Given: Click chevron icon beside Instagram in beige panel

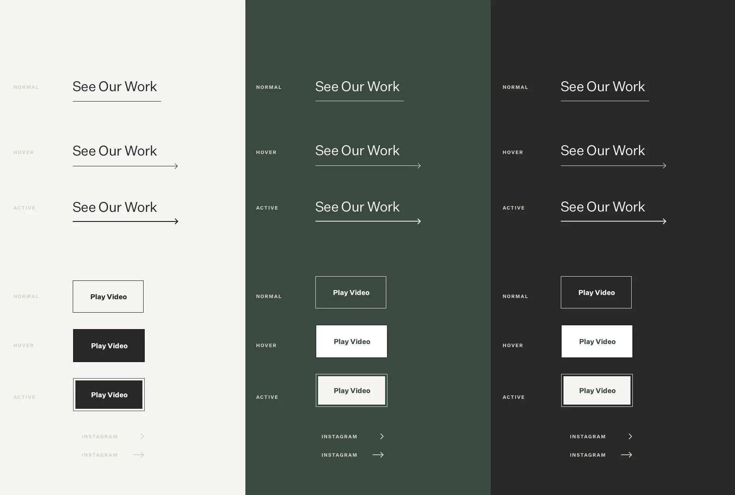Looking at the screenshot, I should pos(142,436).
